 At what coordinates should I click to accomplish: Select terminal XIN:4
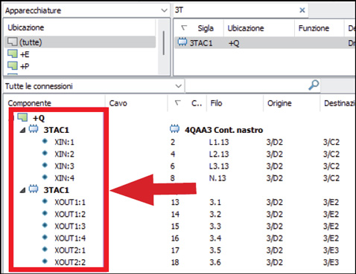pos(64,178)
